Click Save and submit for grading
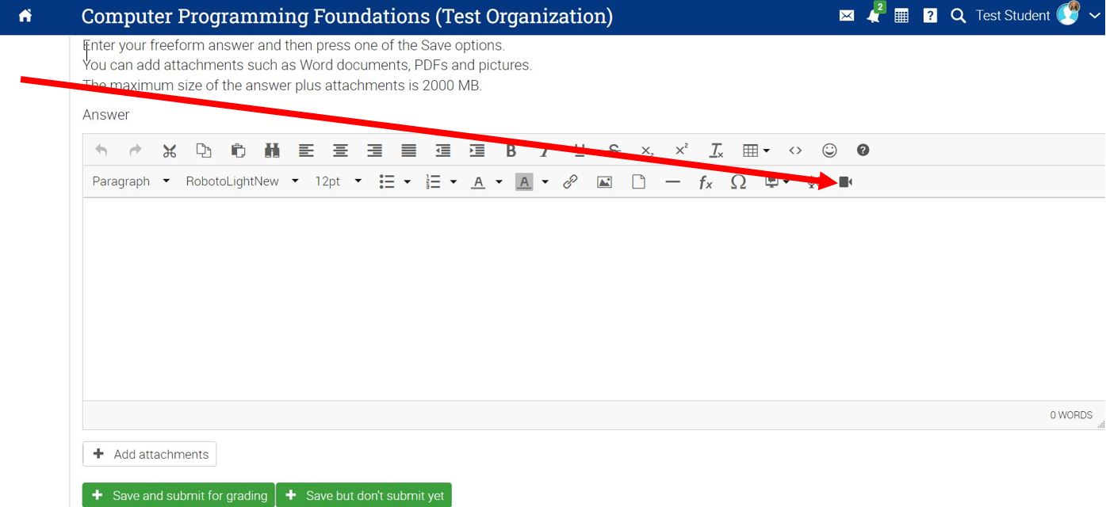The height and width of the screenshot is (507, 1106). [x=178, y=495]
